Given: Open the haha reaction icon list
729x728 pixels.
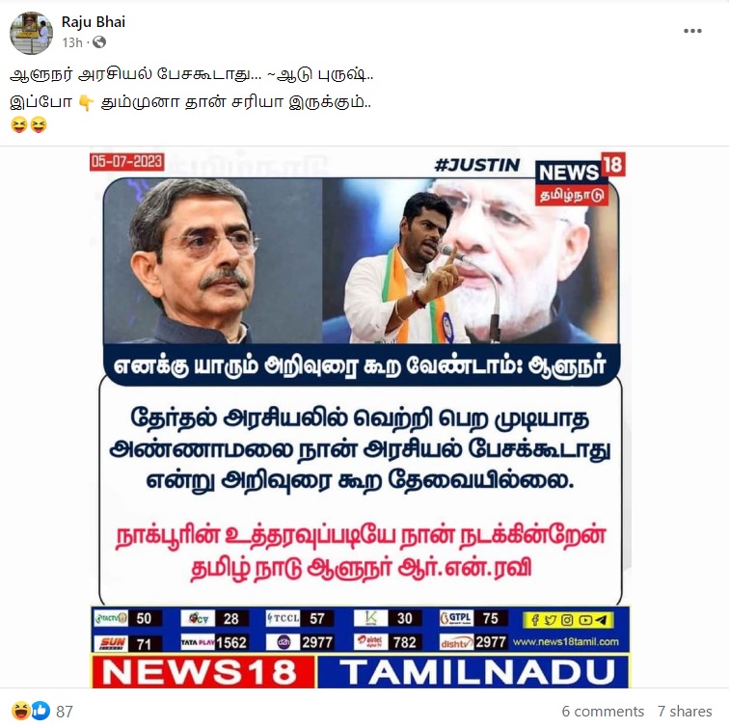Looking at the screenshot, I should coord(21,711).
